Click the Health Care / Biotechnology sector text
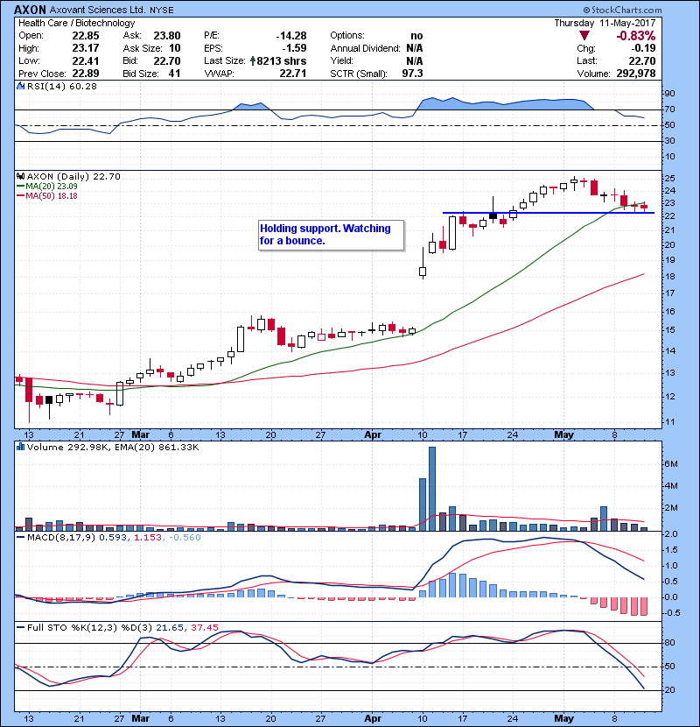This screenshot has height=727, width=700. click(x=76, y=23)
